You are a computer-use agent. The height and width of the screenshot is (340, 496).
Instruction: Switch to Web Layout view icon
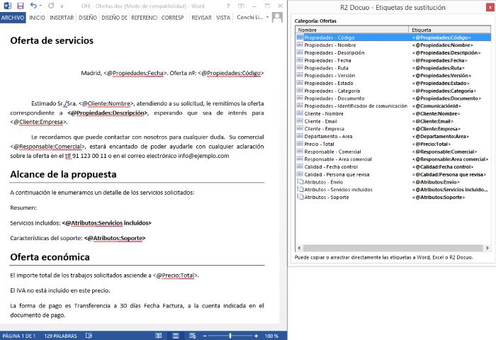(x=192, y=336)
